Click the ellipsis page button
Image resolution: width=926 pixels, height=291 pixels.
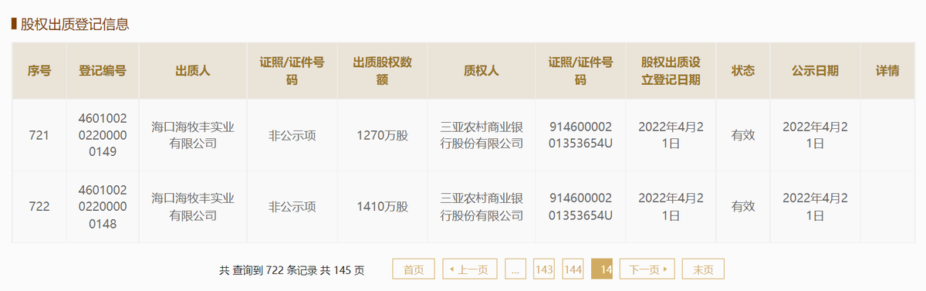pos(516,269)
